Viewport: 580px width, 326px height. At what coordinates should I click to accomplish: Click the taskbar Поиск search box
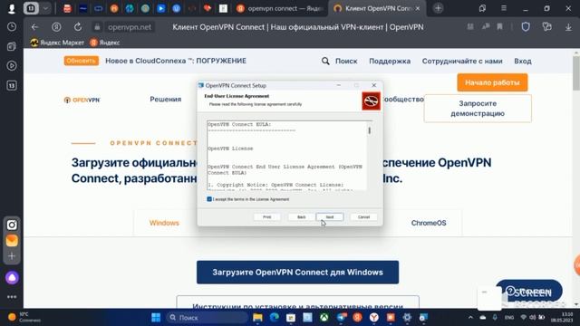pyautogui.click(x=208, y=318)
